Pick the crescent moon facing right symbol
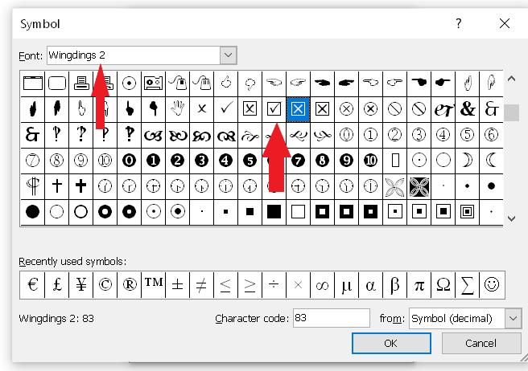Screen dimensions: 528x371 click(468, 161)
